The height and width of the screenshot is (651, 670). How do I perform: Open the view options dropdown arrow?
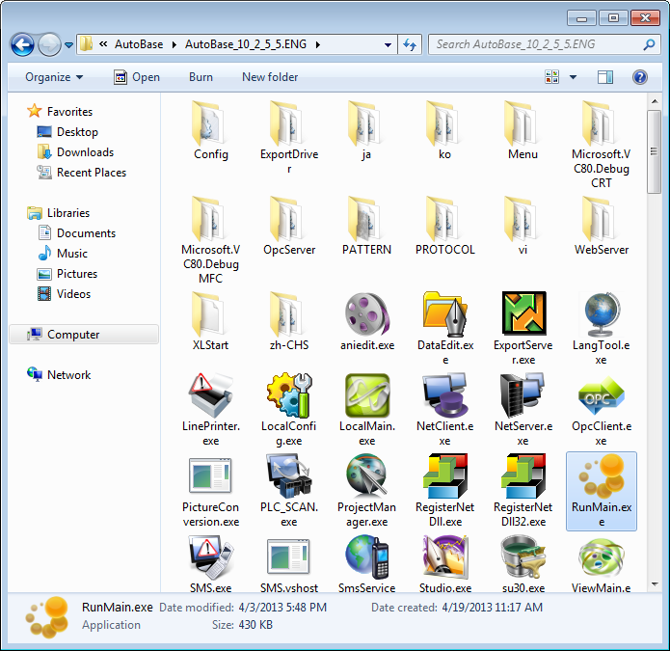[x=573, y=77]
